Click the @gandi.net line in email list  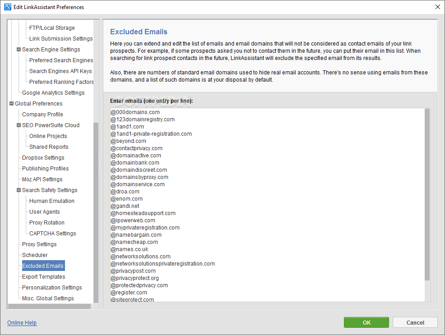pyautogui.click(x=125, y=206)
